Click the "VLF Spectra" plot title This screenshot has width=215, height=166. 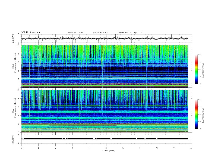click(31, 33)
